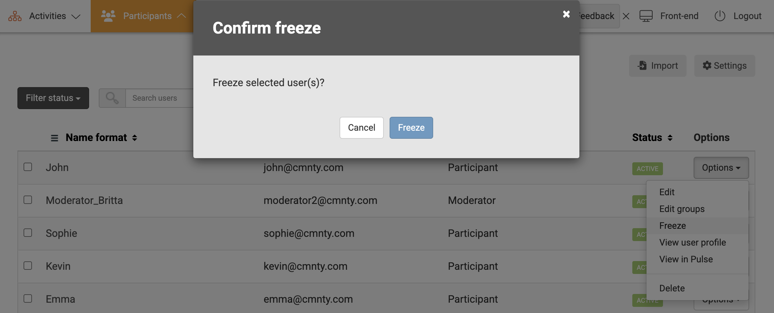The width and height of the screenshot is (774, 313).
Task: Select Delete in the options menu
Action: tap(672, 288)
